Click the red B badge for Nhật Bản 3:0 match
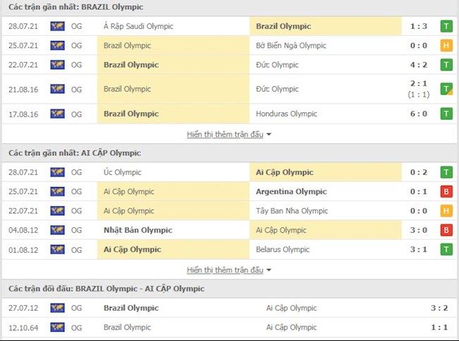The image size is (459, 341). coord(446,230)
